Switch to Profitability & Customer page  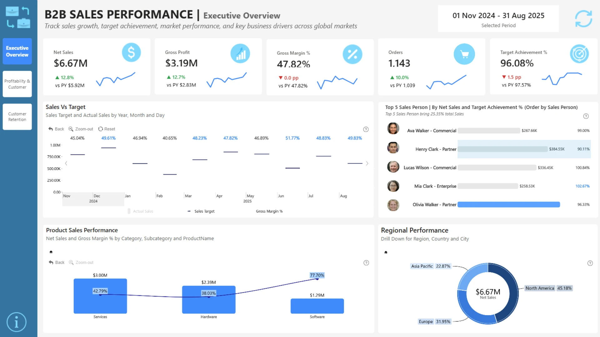pos(17,84)
